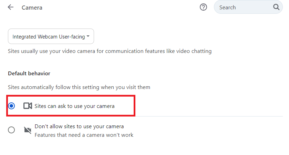Click the video chatting description text
The height and width of the screenshot is (155, 289).
click(110, 51)
